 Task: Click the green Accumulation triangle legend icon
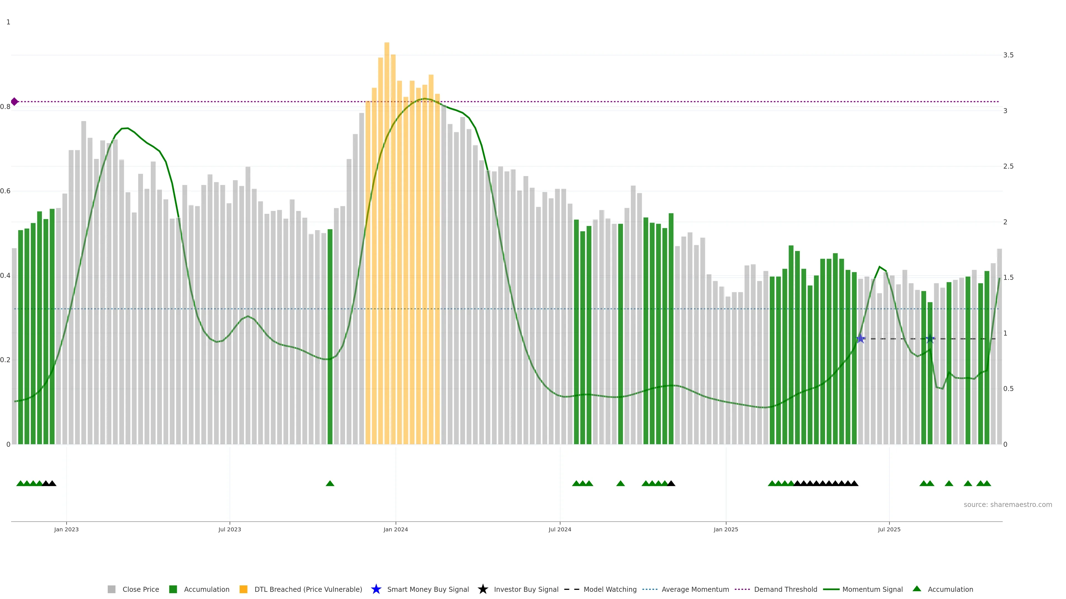[917, 589]
